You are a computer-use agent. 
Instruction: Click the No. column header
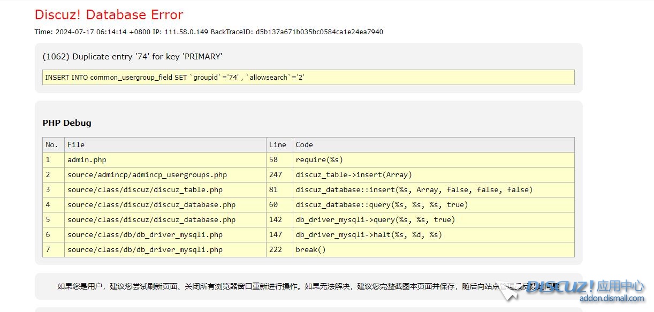(52, 144)
